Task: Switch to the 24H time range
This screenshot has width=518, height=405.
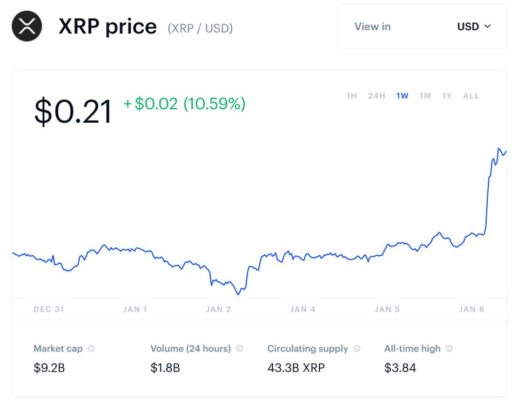Action: click(375, 96)
